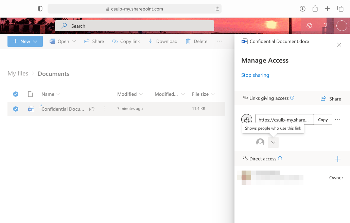The width and height of the screenshot is (350, 223).
Task: Download the selected file
Action: point(163,41)
